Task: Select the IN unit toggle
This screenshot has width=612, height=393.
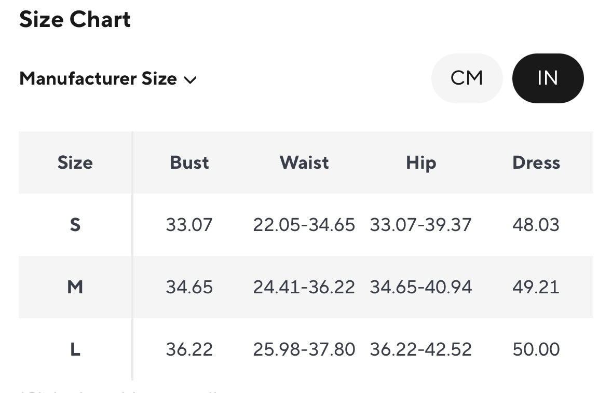Action: (x=548, y=78)
